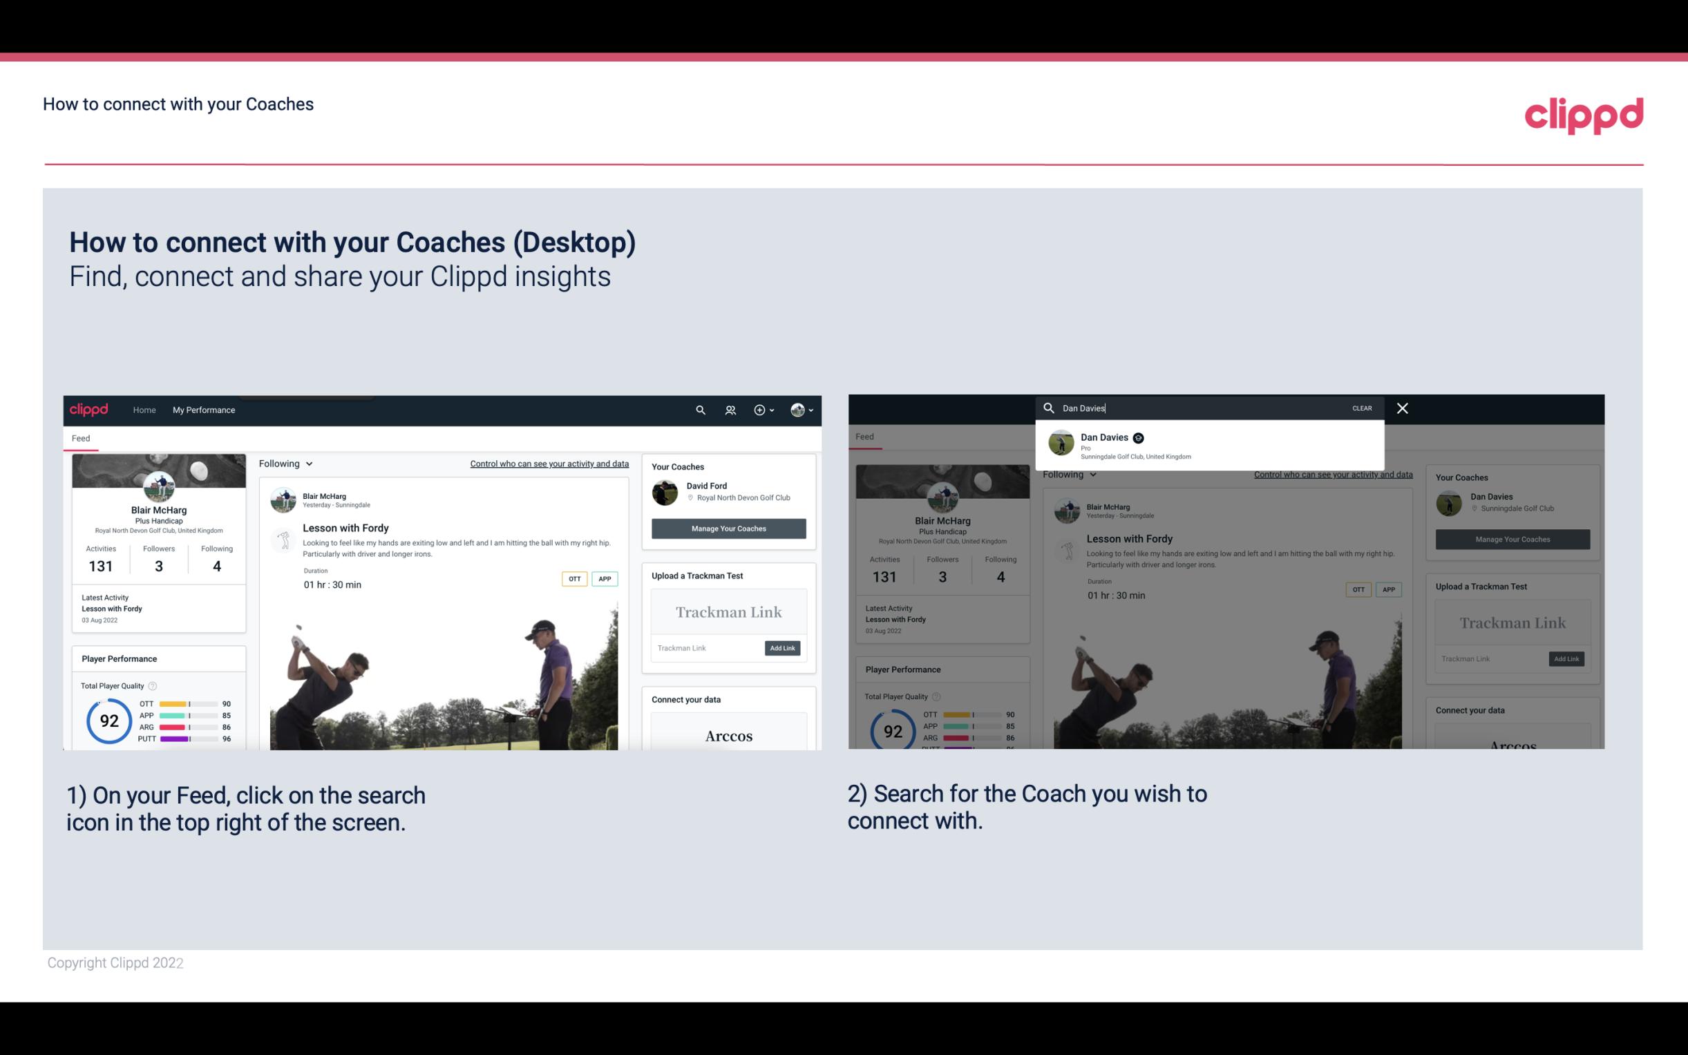Expand the navbar user account dropdown

tap(804, 410)
